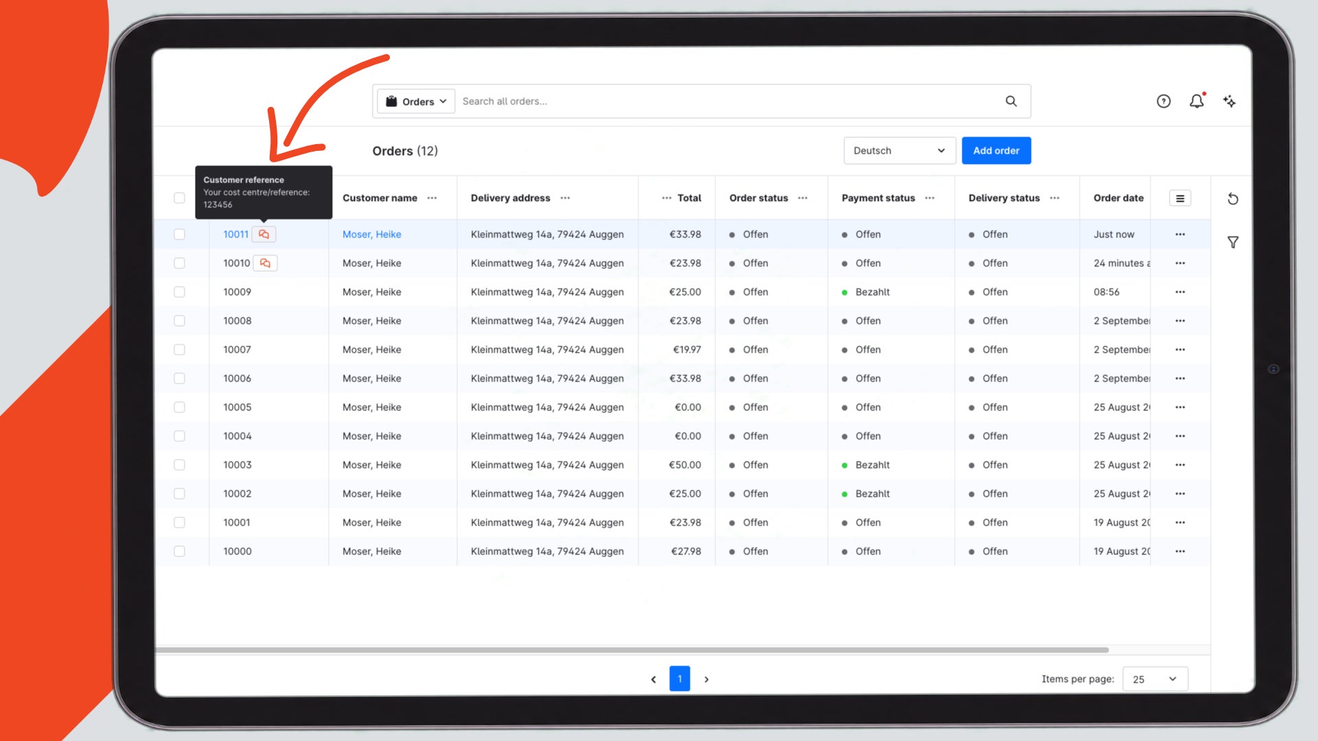
Task: Open notifications bell icon
Action: 1196,102
